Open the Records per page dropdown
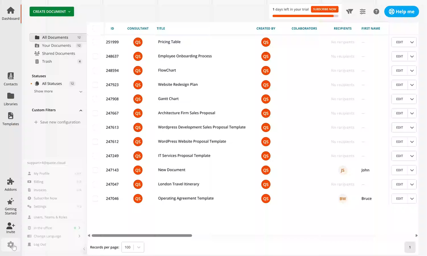This screenshot has height=256, width=427. [x=133, y=247]
